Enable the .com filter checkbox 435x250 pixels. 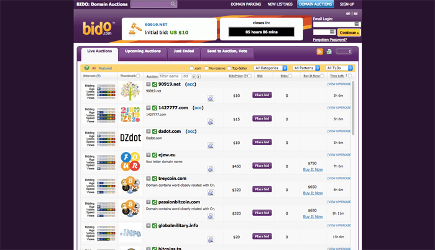[191, 68]
